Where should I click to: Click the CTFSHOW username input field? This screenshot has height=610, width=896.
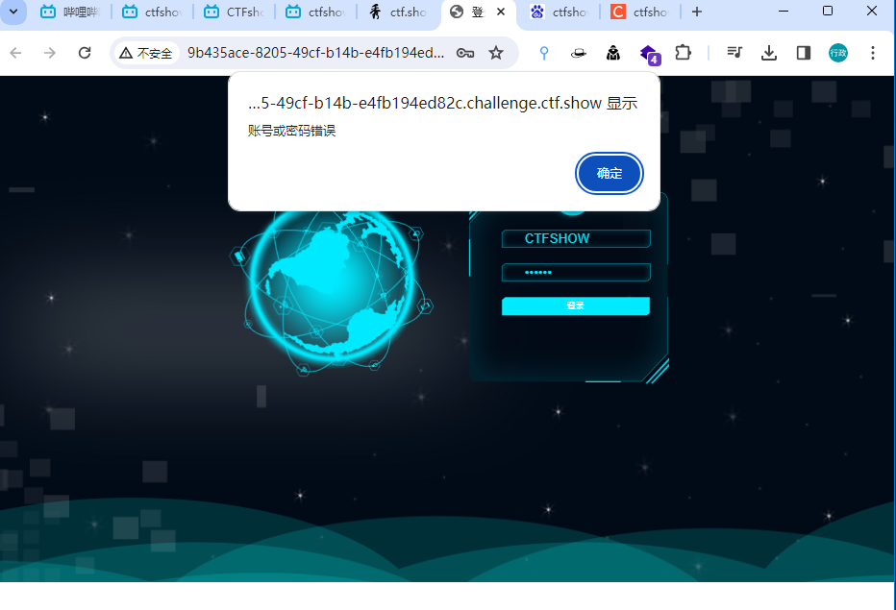(x=575, y=237)
